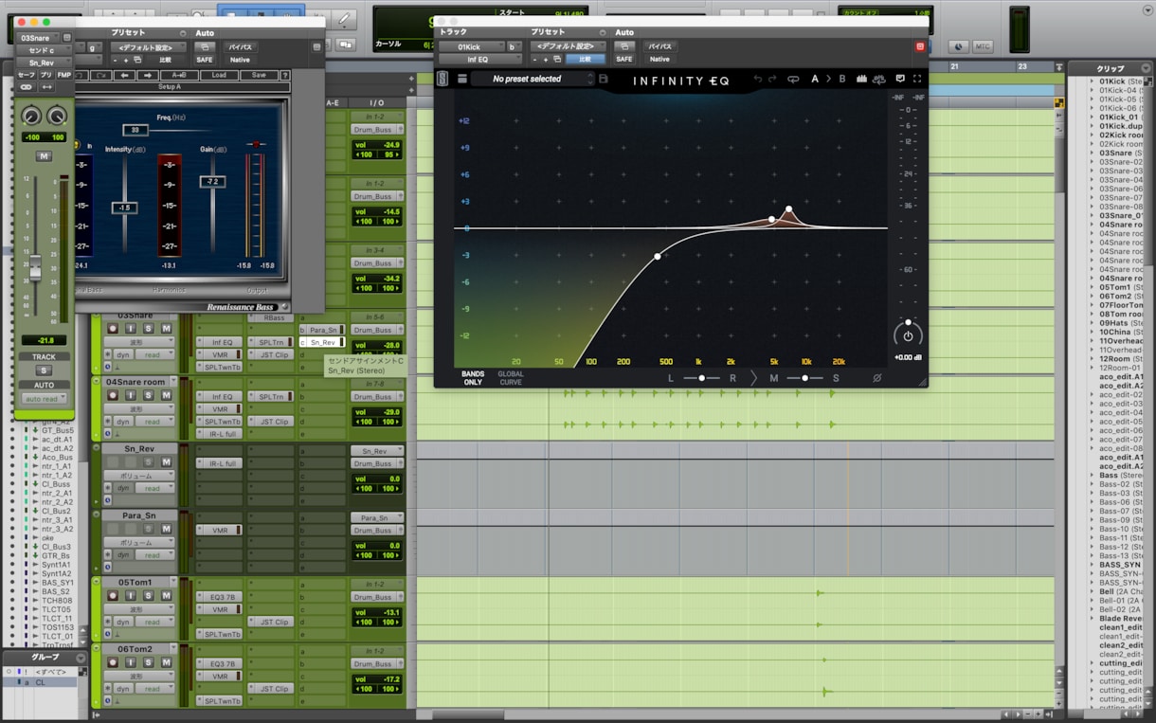Image resolution: width=1156 pixels, height=723 pixels.
Task: Click バイパス button in Infinity EQ header
Action: tap(660, 46)
